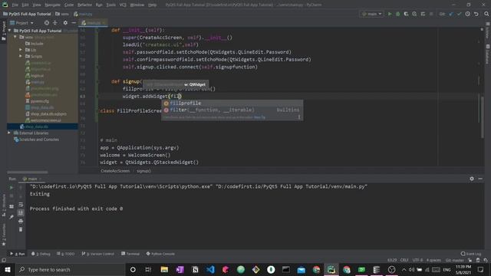The width and height of the screenshot is (491, 276).
Task: Run with coverage icon in toolbar
Action: tap(406, 14)
